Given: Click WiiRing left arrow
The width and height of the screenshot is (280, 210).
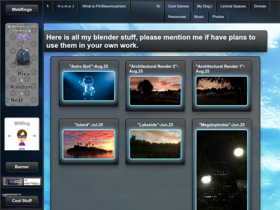Looking at the screenshot, I should (10, 136).
